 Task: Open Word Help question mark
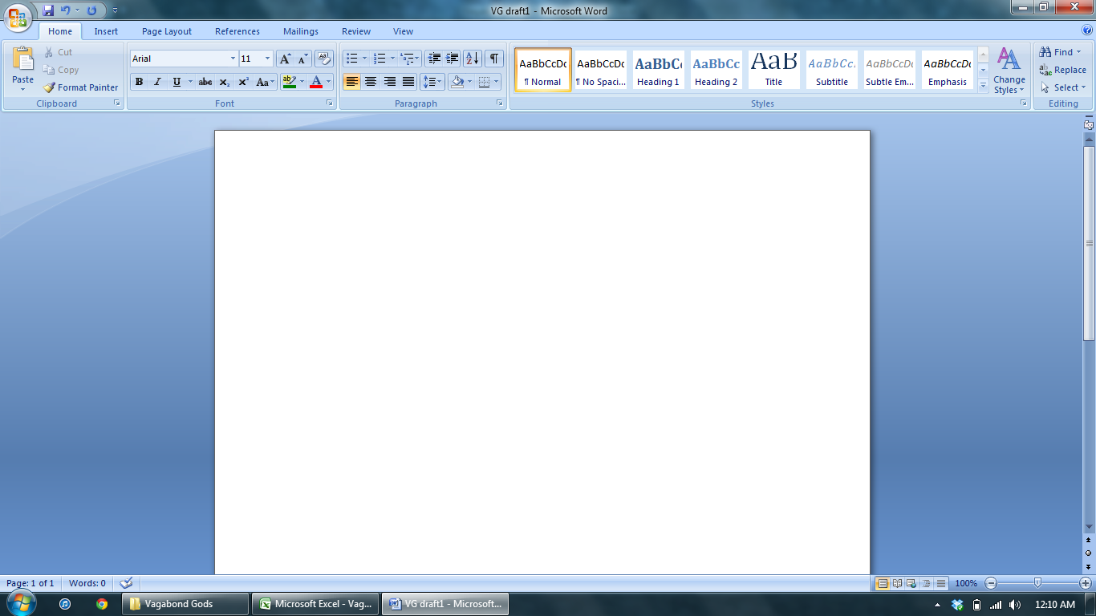point(1087,30)
